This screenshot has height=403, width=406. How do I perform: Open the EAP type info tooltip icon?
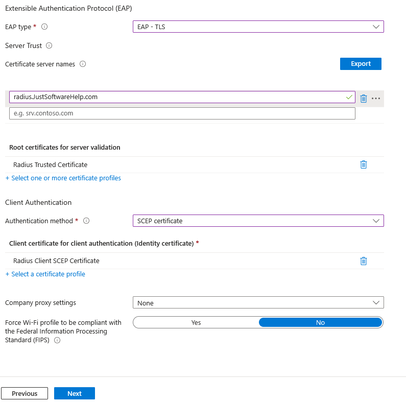[x=44, y=27]
